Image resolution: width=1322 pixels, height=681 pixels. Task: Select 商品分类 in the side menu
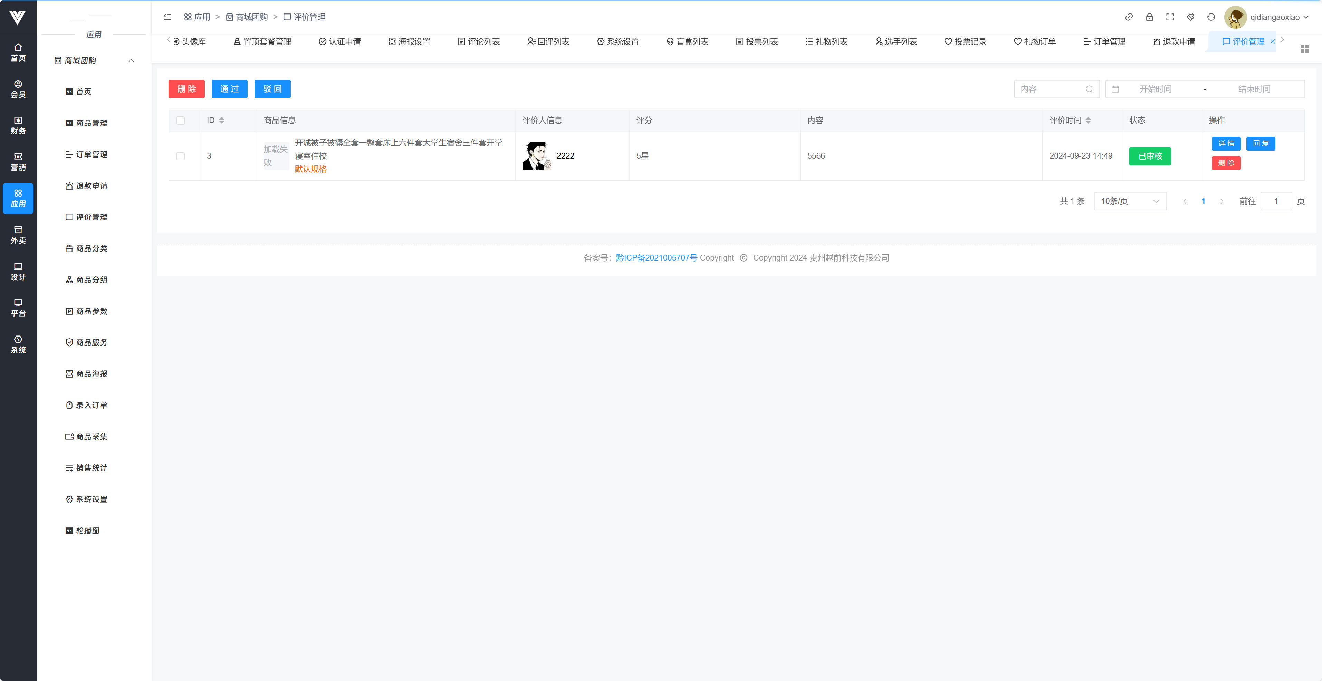[x=92, y=248]
